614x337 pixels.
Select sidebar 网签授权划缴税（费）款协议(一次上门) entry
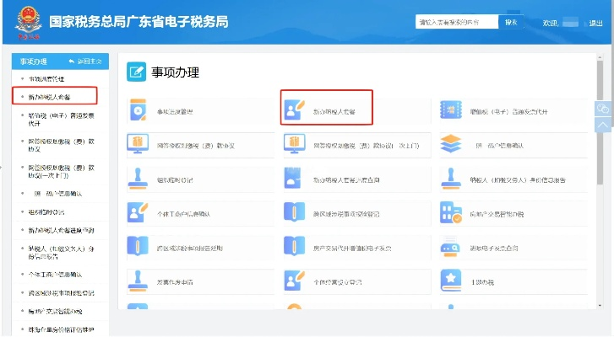[61, 171]
